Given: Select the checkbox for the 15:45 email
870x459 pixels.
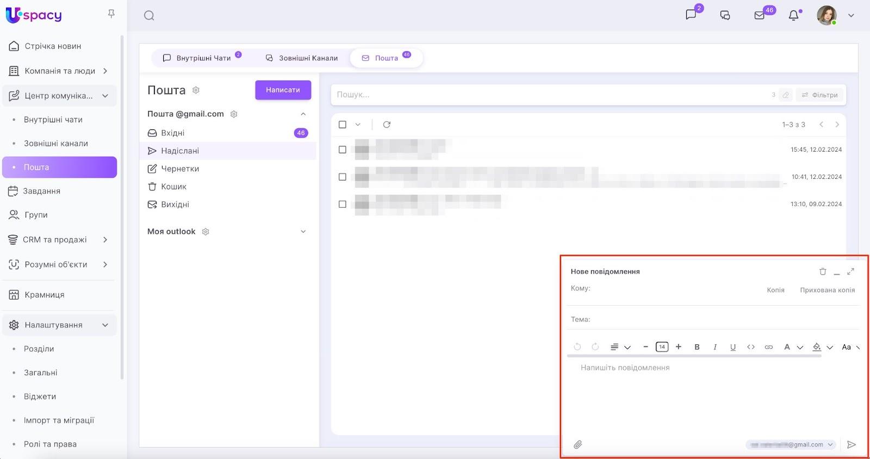Looking at the screenshot, I should (x=343, y=150).
